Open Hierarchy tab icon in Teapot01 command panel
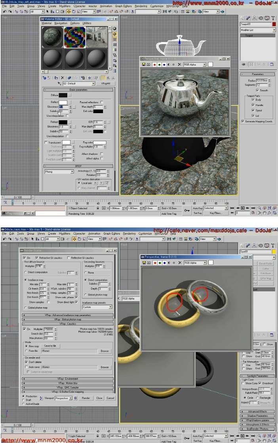The width and height of the screenshot is (278, 443). tap(254, 18)
